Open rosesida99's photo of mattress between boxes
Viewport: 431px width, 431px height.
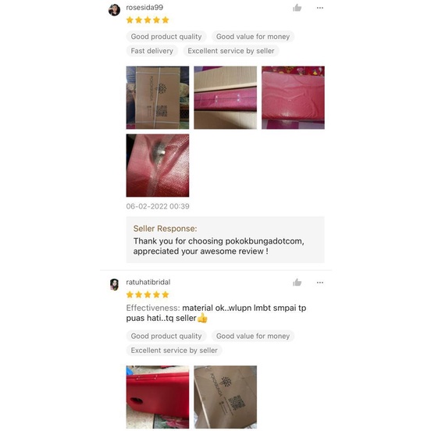pos(225,98)
